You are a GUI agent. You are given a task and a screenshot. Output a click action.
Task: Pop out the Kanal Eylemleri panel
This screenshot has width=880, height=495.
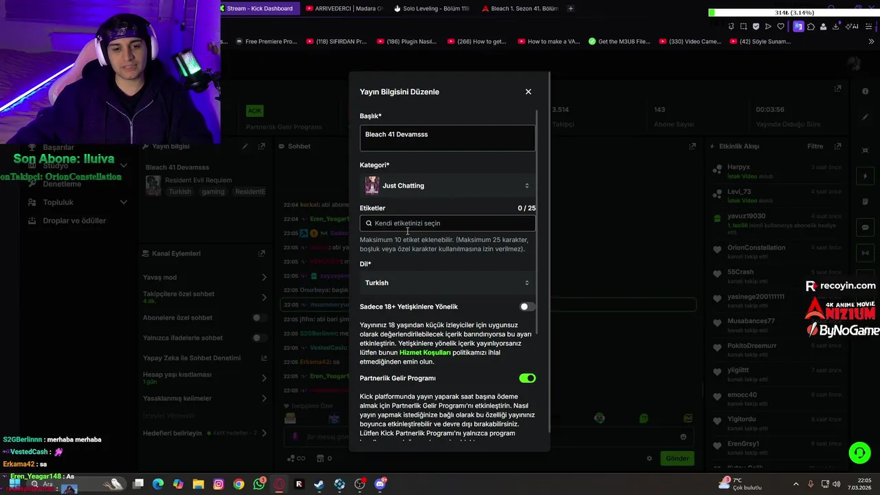(x=261, y=254)
